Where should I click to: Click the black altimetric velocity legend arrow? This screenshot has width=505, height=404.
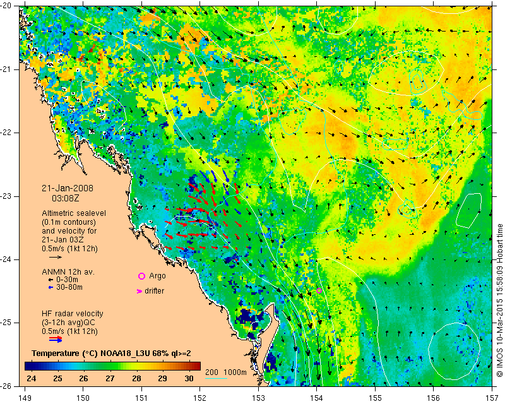(56, 257)
